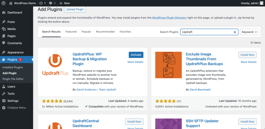Click the Collapse Menu arrow icon
Screen dimensions: 265x129
(x=4, y=108)
